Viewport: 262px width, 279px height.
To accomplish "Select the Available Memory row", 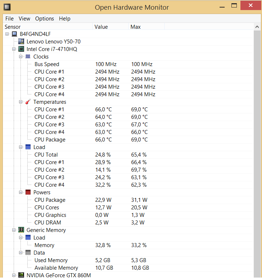I will coord(128,268).
